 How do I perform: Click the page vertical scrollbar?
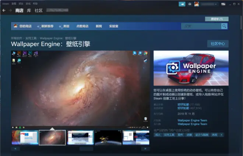click(x=241, y=22)
